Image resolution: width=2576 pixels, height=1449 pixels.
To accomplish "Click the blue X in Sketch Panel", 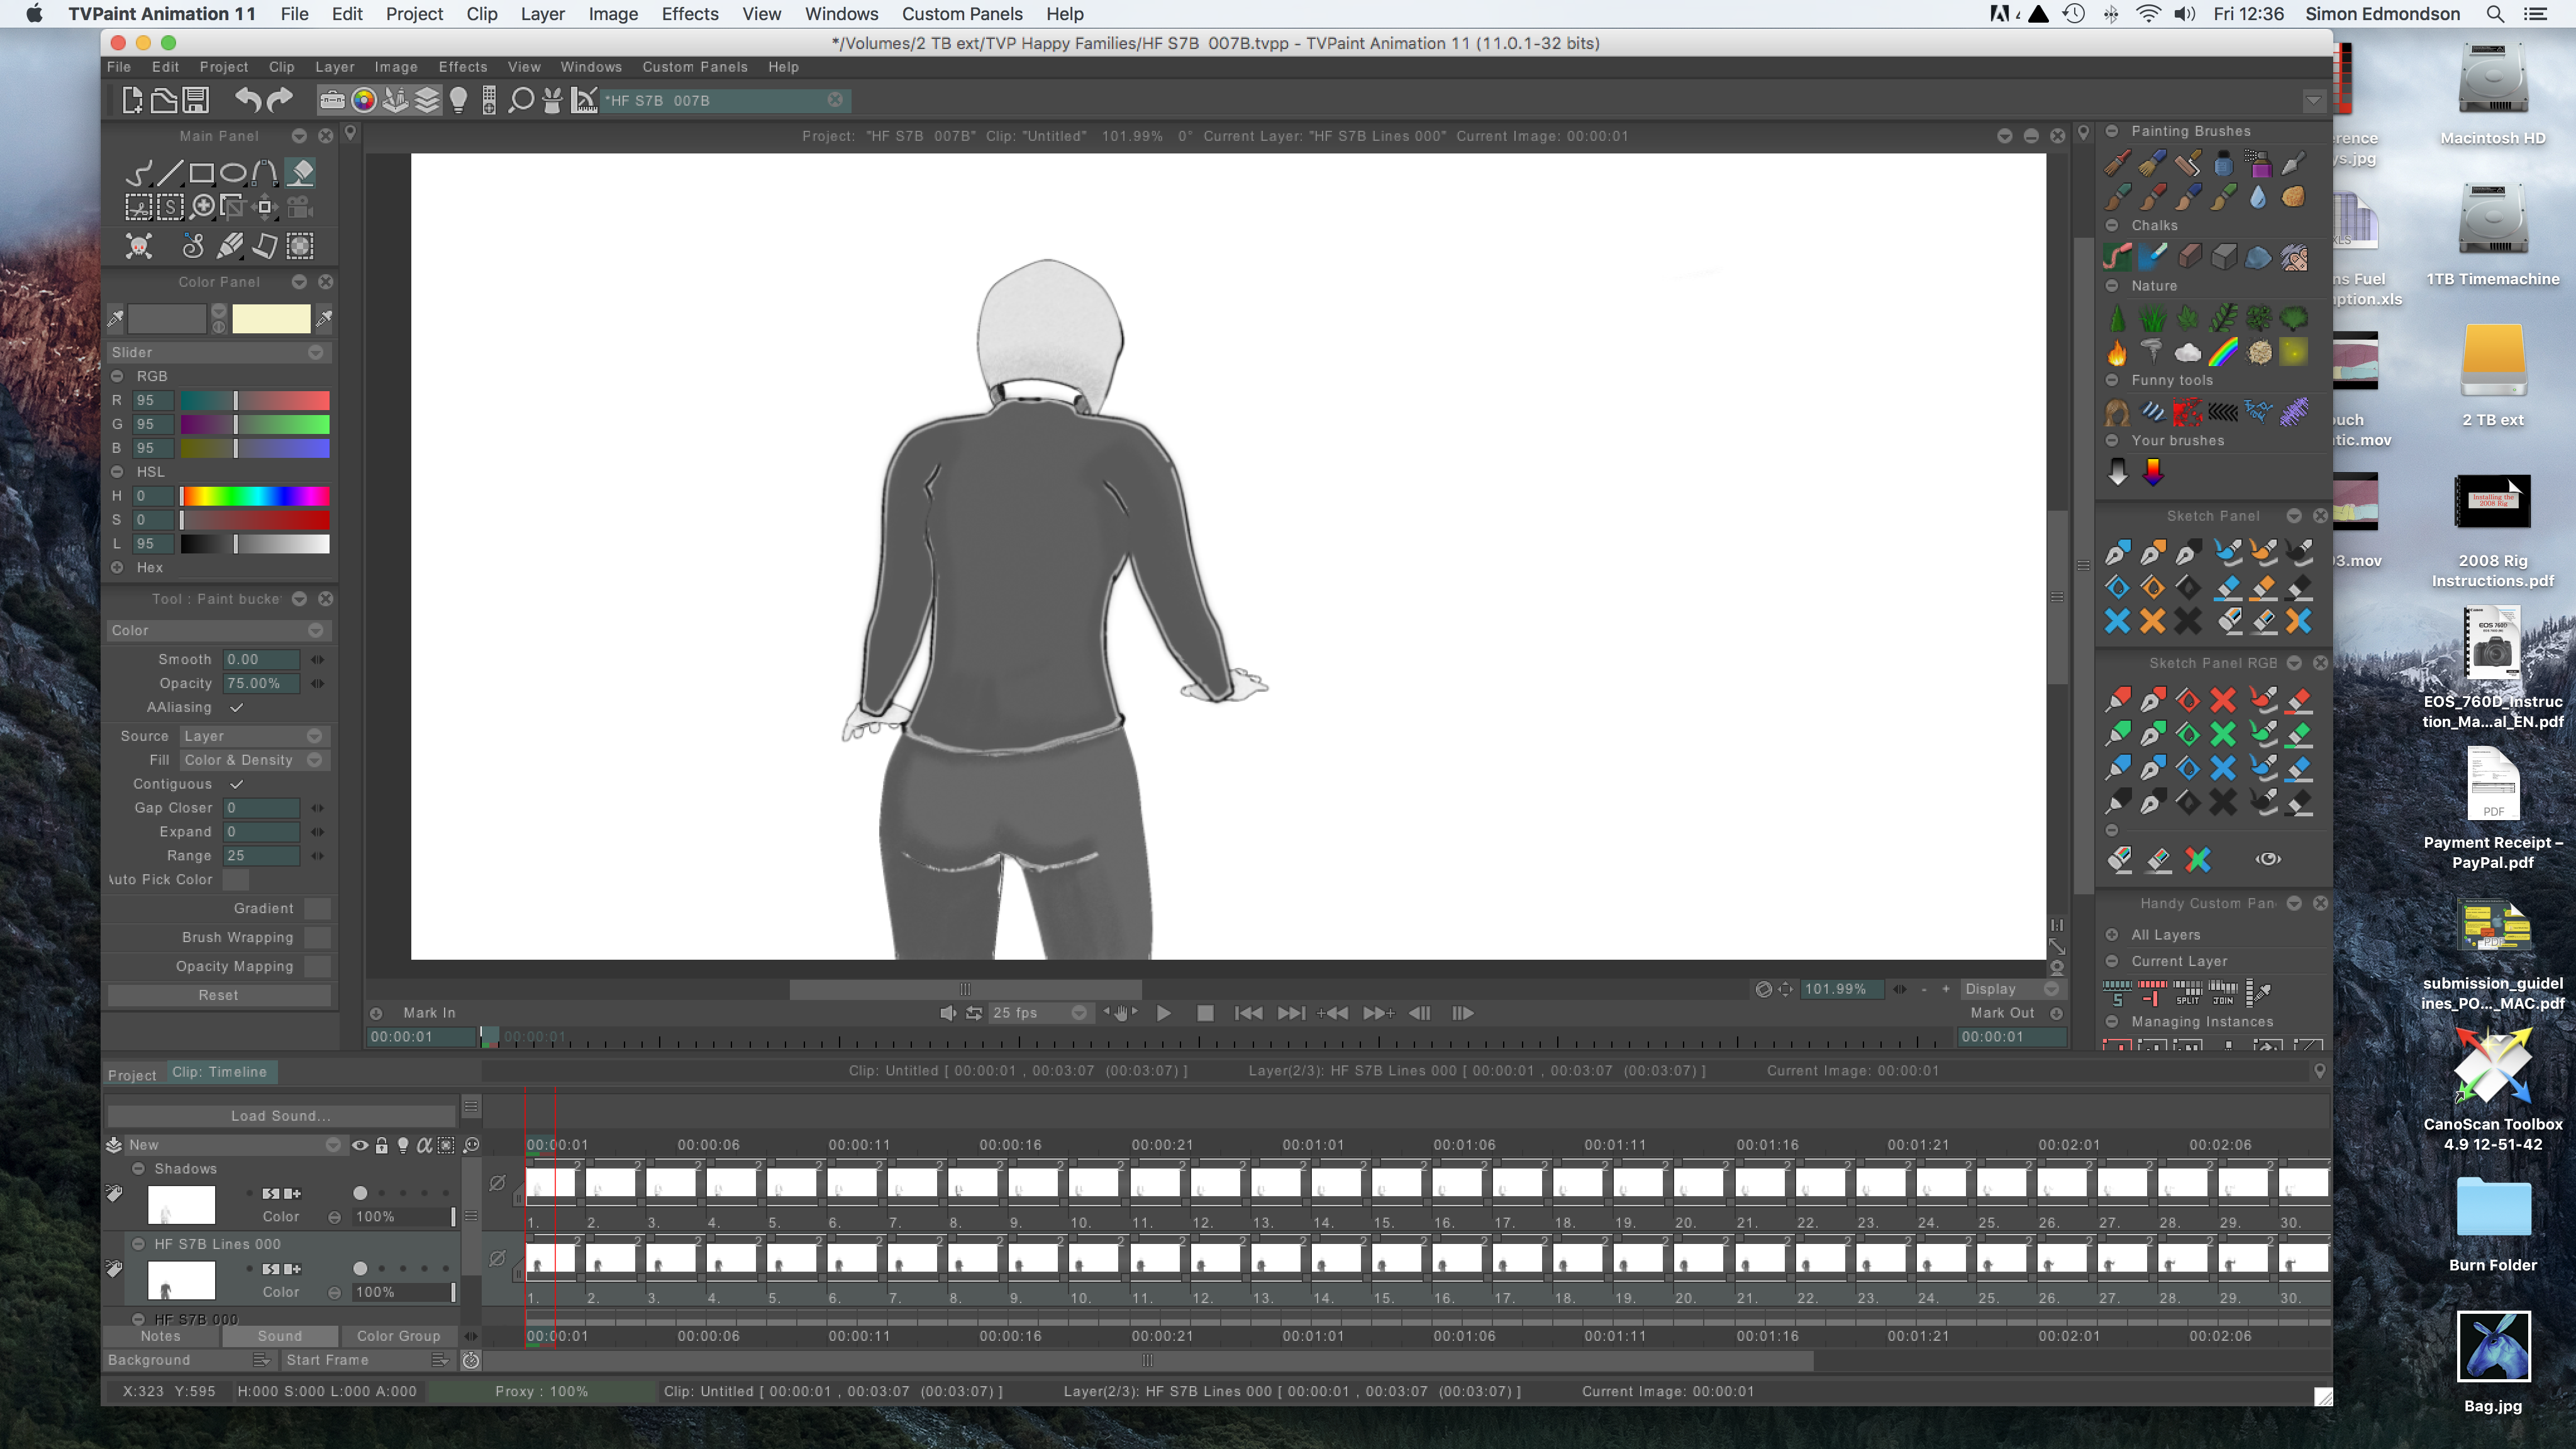I will [2117, 621].
